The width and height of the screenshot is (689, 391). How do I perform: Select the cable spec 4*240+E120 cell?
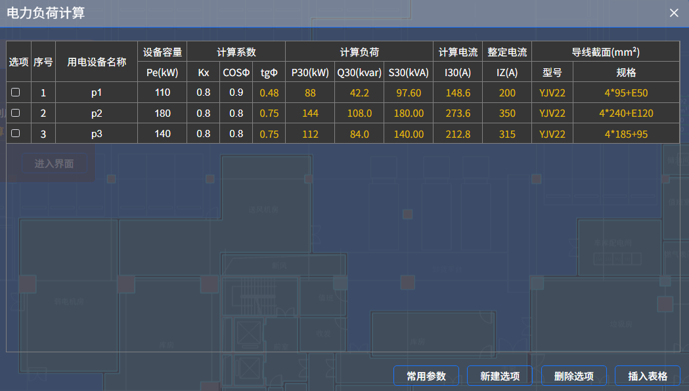(626, 113)
